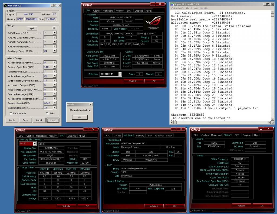This screenshot has width=277, height=214.
Task: Open Refresh Period (tREF) dropdown
Action: pos(55,103)
